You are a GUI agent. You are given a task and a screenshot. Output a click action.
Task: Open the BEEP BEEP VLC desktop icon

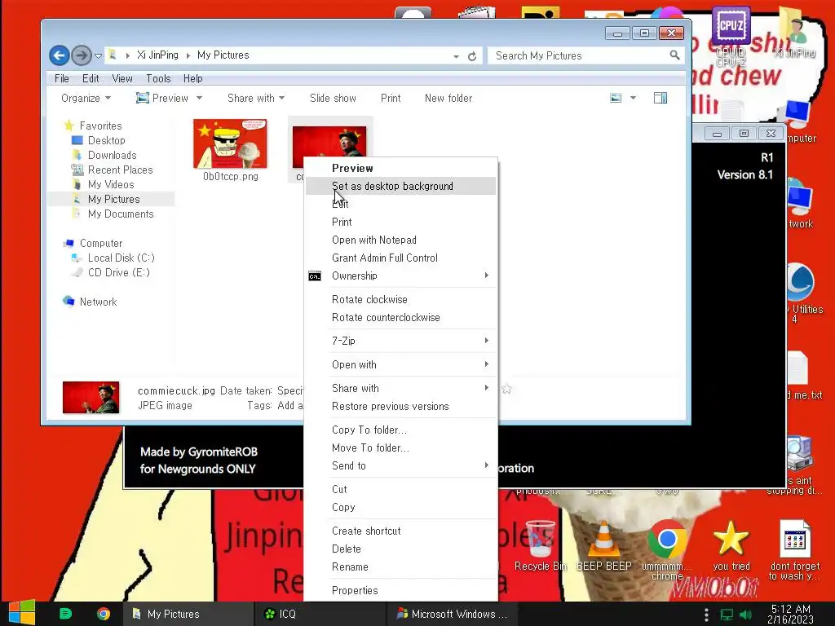click(x=604, y=546)
